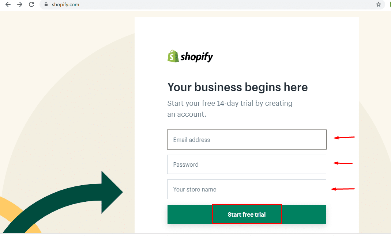Focus the Email address field
The width and height of the screenshot is (391, 236).
247,140
